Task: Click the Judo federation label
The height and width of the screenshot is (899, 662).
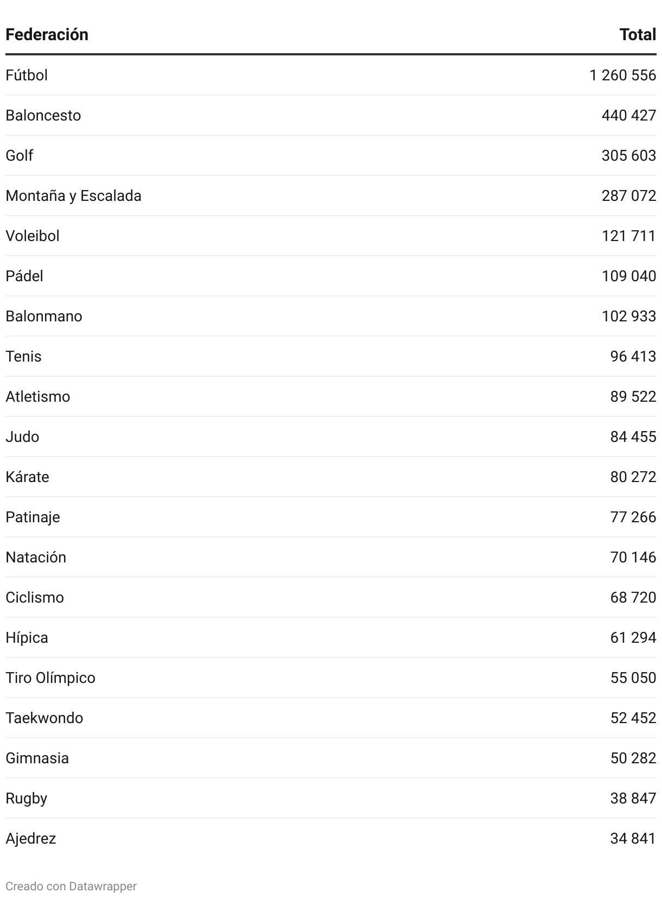Action: [x=22, y=436]
